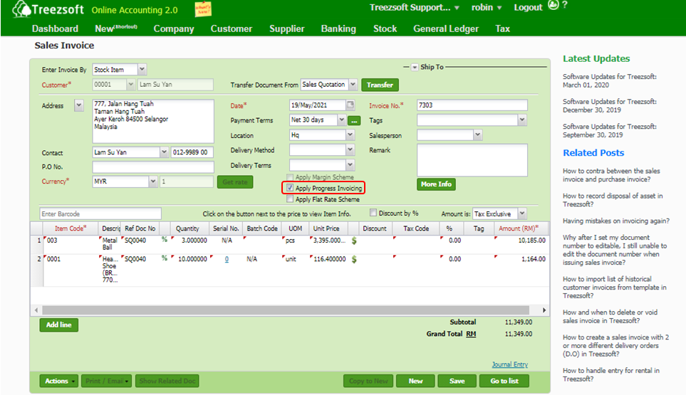Open the Currency MYR dropdown
The width and height of the screenshot is (686, 395).
pyautogui.click(x=152, y=181)
